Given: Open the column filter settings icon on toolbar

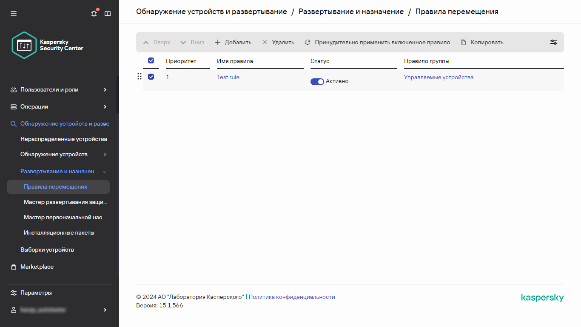Looking at the screenshot, I should tap(553, 42).
